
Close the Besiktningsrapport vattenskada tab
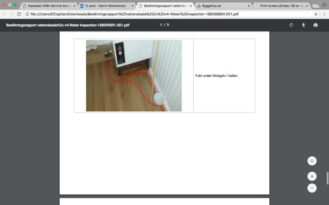(190, 6)
